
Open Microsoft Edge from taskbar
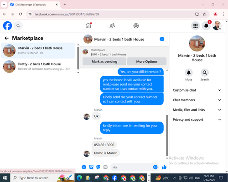pos(79,178)
